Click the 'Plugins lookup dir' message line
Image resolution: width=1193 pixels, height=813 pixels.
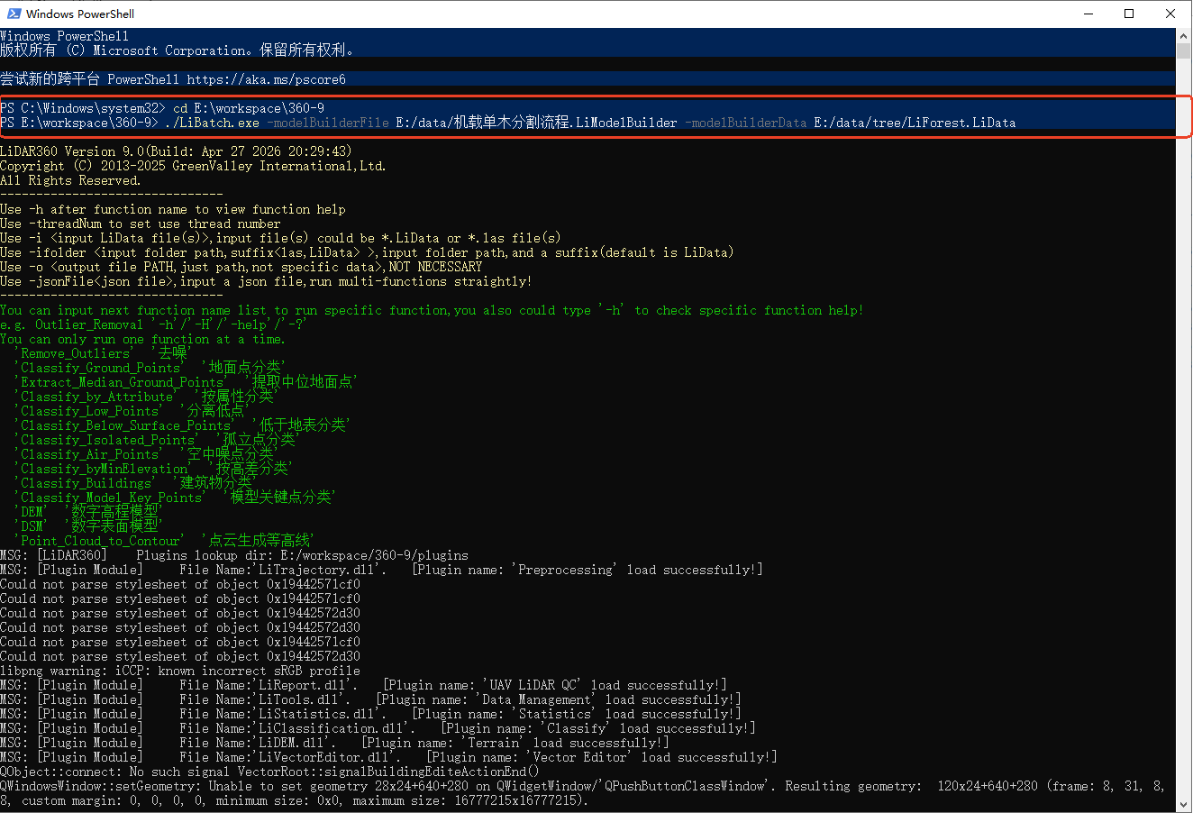234,555
